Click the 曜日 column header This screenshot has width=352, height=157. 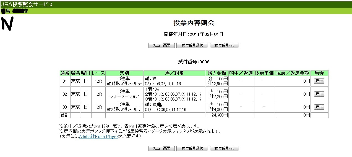pyautogui.click(x=86, y=73)
